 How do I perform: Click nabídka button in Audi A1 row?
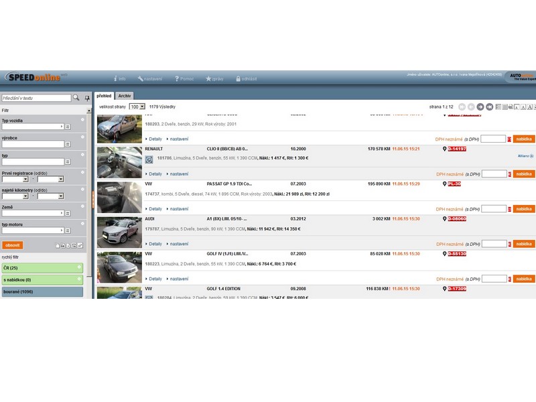point(524,244)
